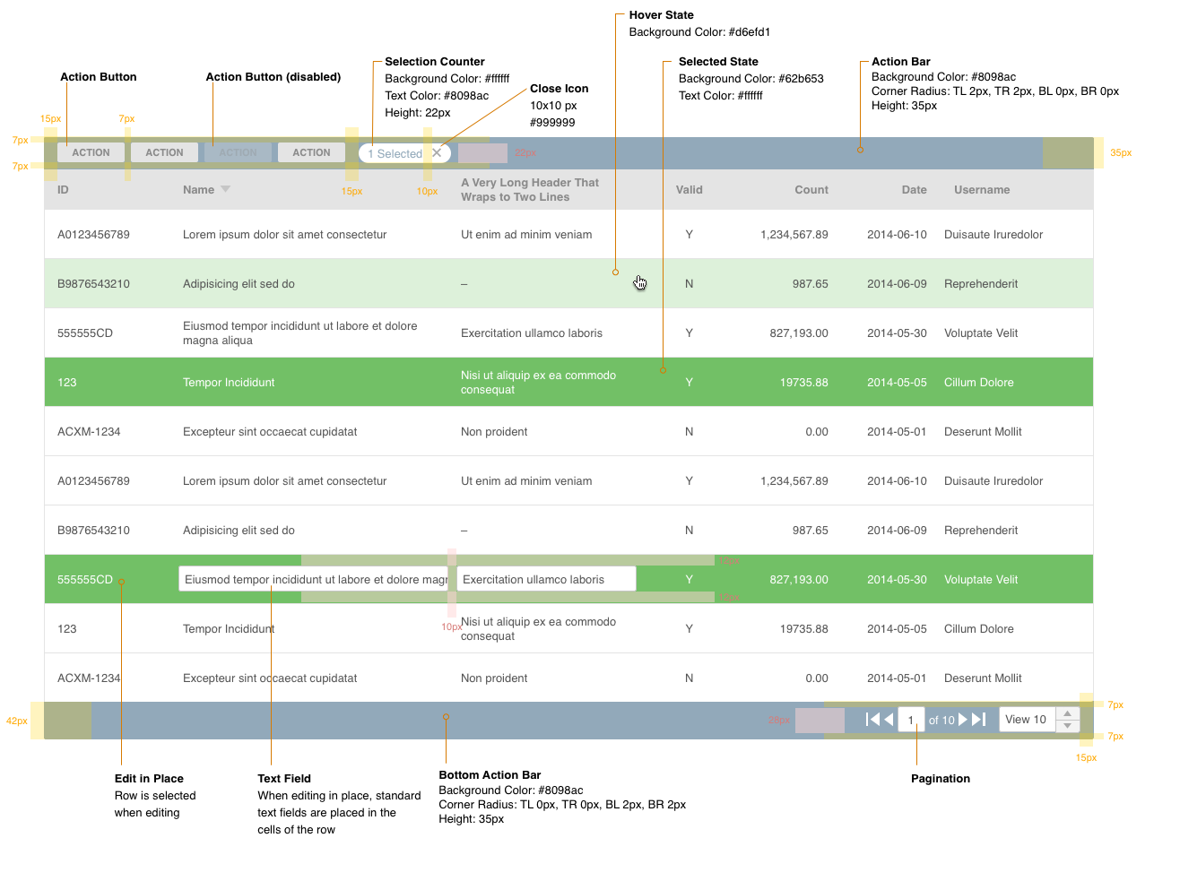This screenshot has height=881, width=1180.
Task: Click the Exercitation ullamco laboris text field
Action: [x=546, y=580]
